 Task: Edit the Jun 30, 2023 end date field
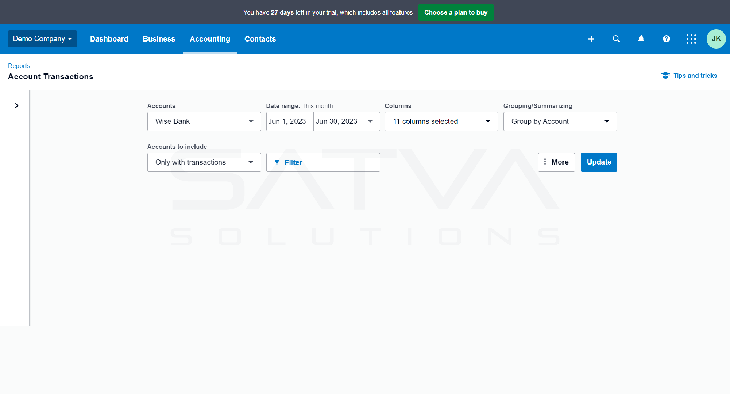point(337,121)
